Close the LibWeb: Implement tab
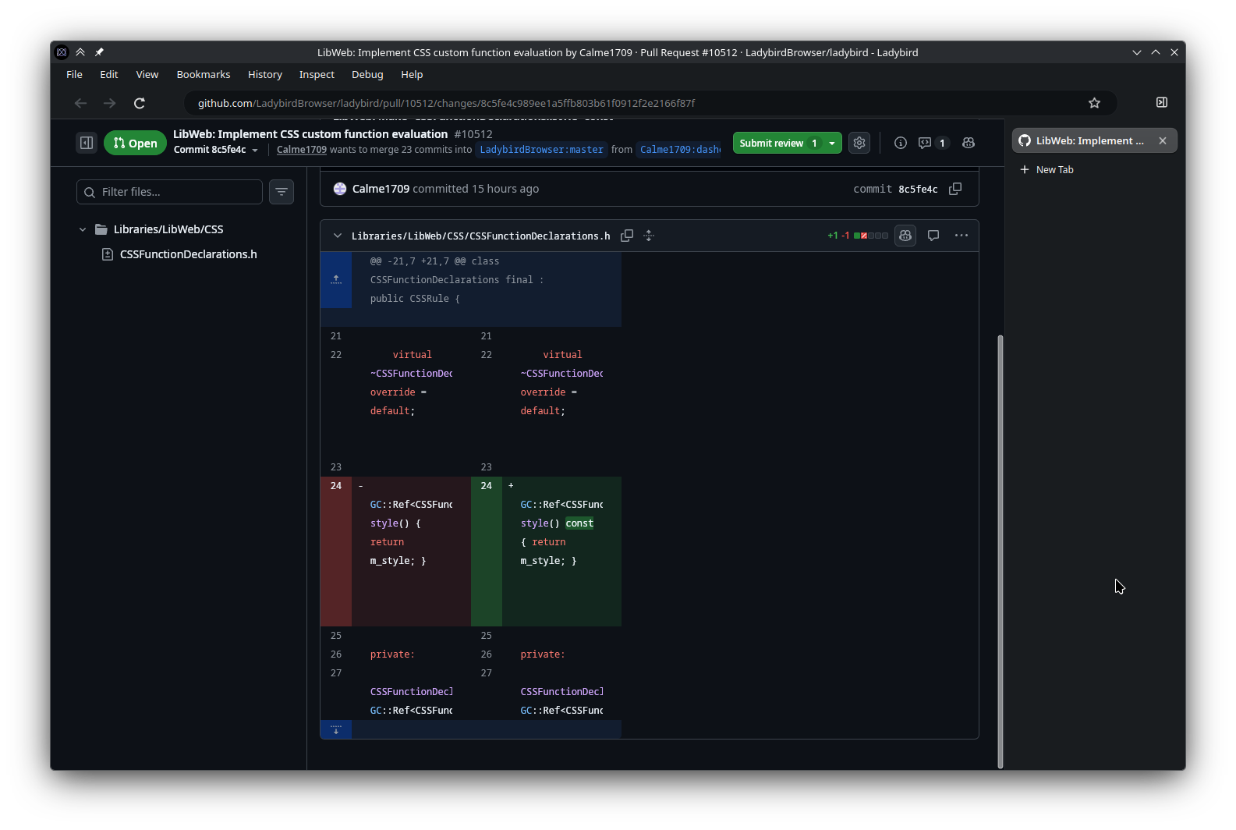The image size is (1236, 830). click(x=1163, y=140)
